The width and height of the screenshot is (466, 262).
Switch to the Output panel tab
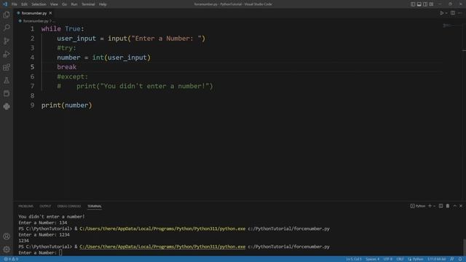click(x=45, y=206)
